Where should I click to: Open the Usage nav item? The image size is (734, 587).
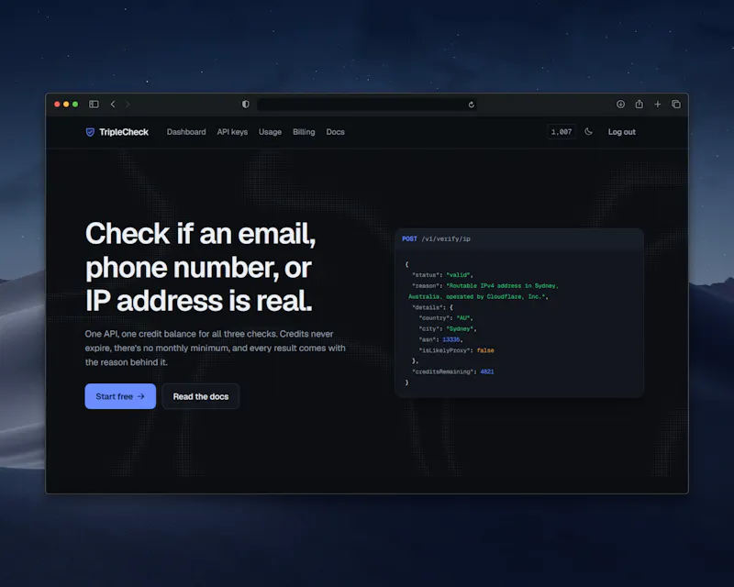270,132
